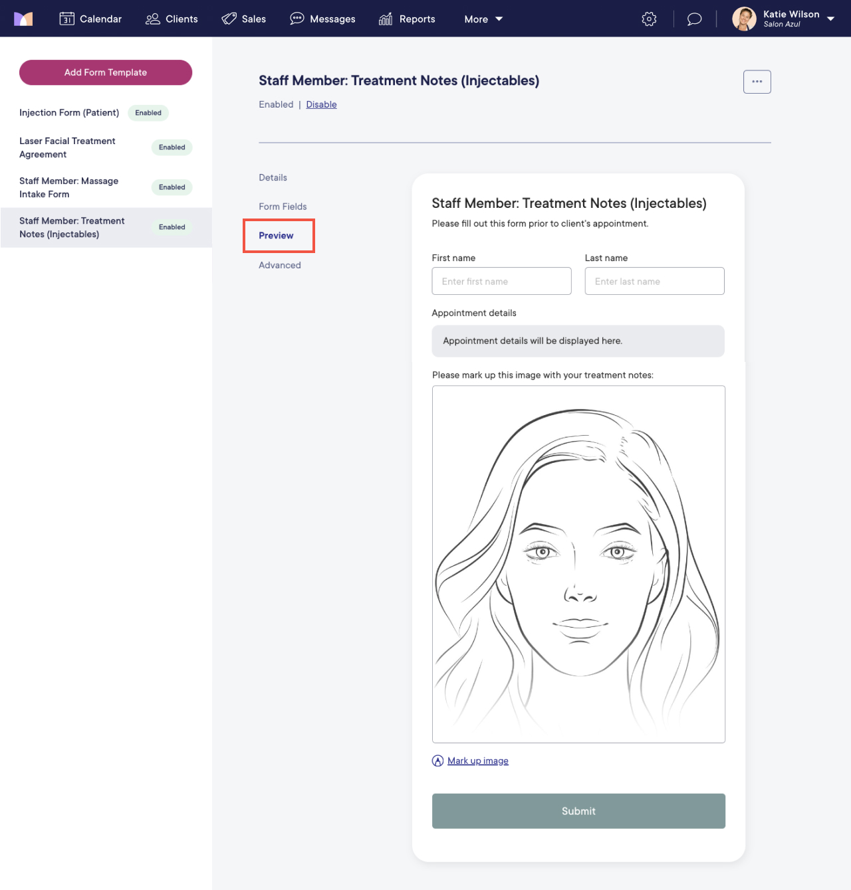Open Reports via the bar chart icon
Image resolution: width=851 pixels, height=890 pixels.
point(385,19)
